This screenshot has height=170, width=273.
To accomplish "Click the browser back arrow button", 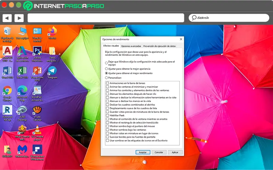I will tap(7, 18).
